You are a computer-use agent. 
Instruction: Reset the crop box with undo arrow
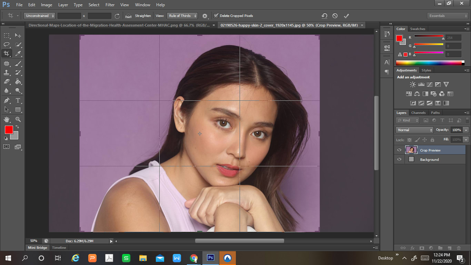(324, 16)
